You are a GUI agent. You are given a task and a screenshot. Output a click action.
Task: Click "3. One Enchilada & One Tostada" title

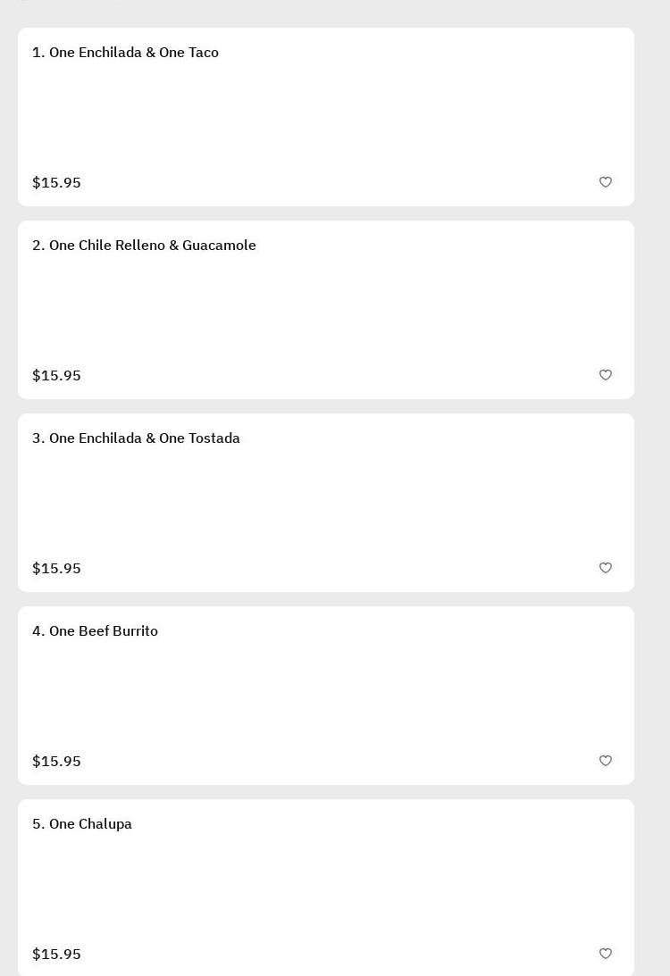[136, 438]
